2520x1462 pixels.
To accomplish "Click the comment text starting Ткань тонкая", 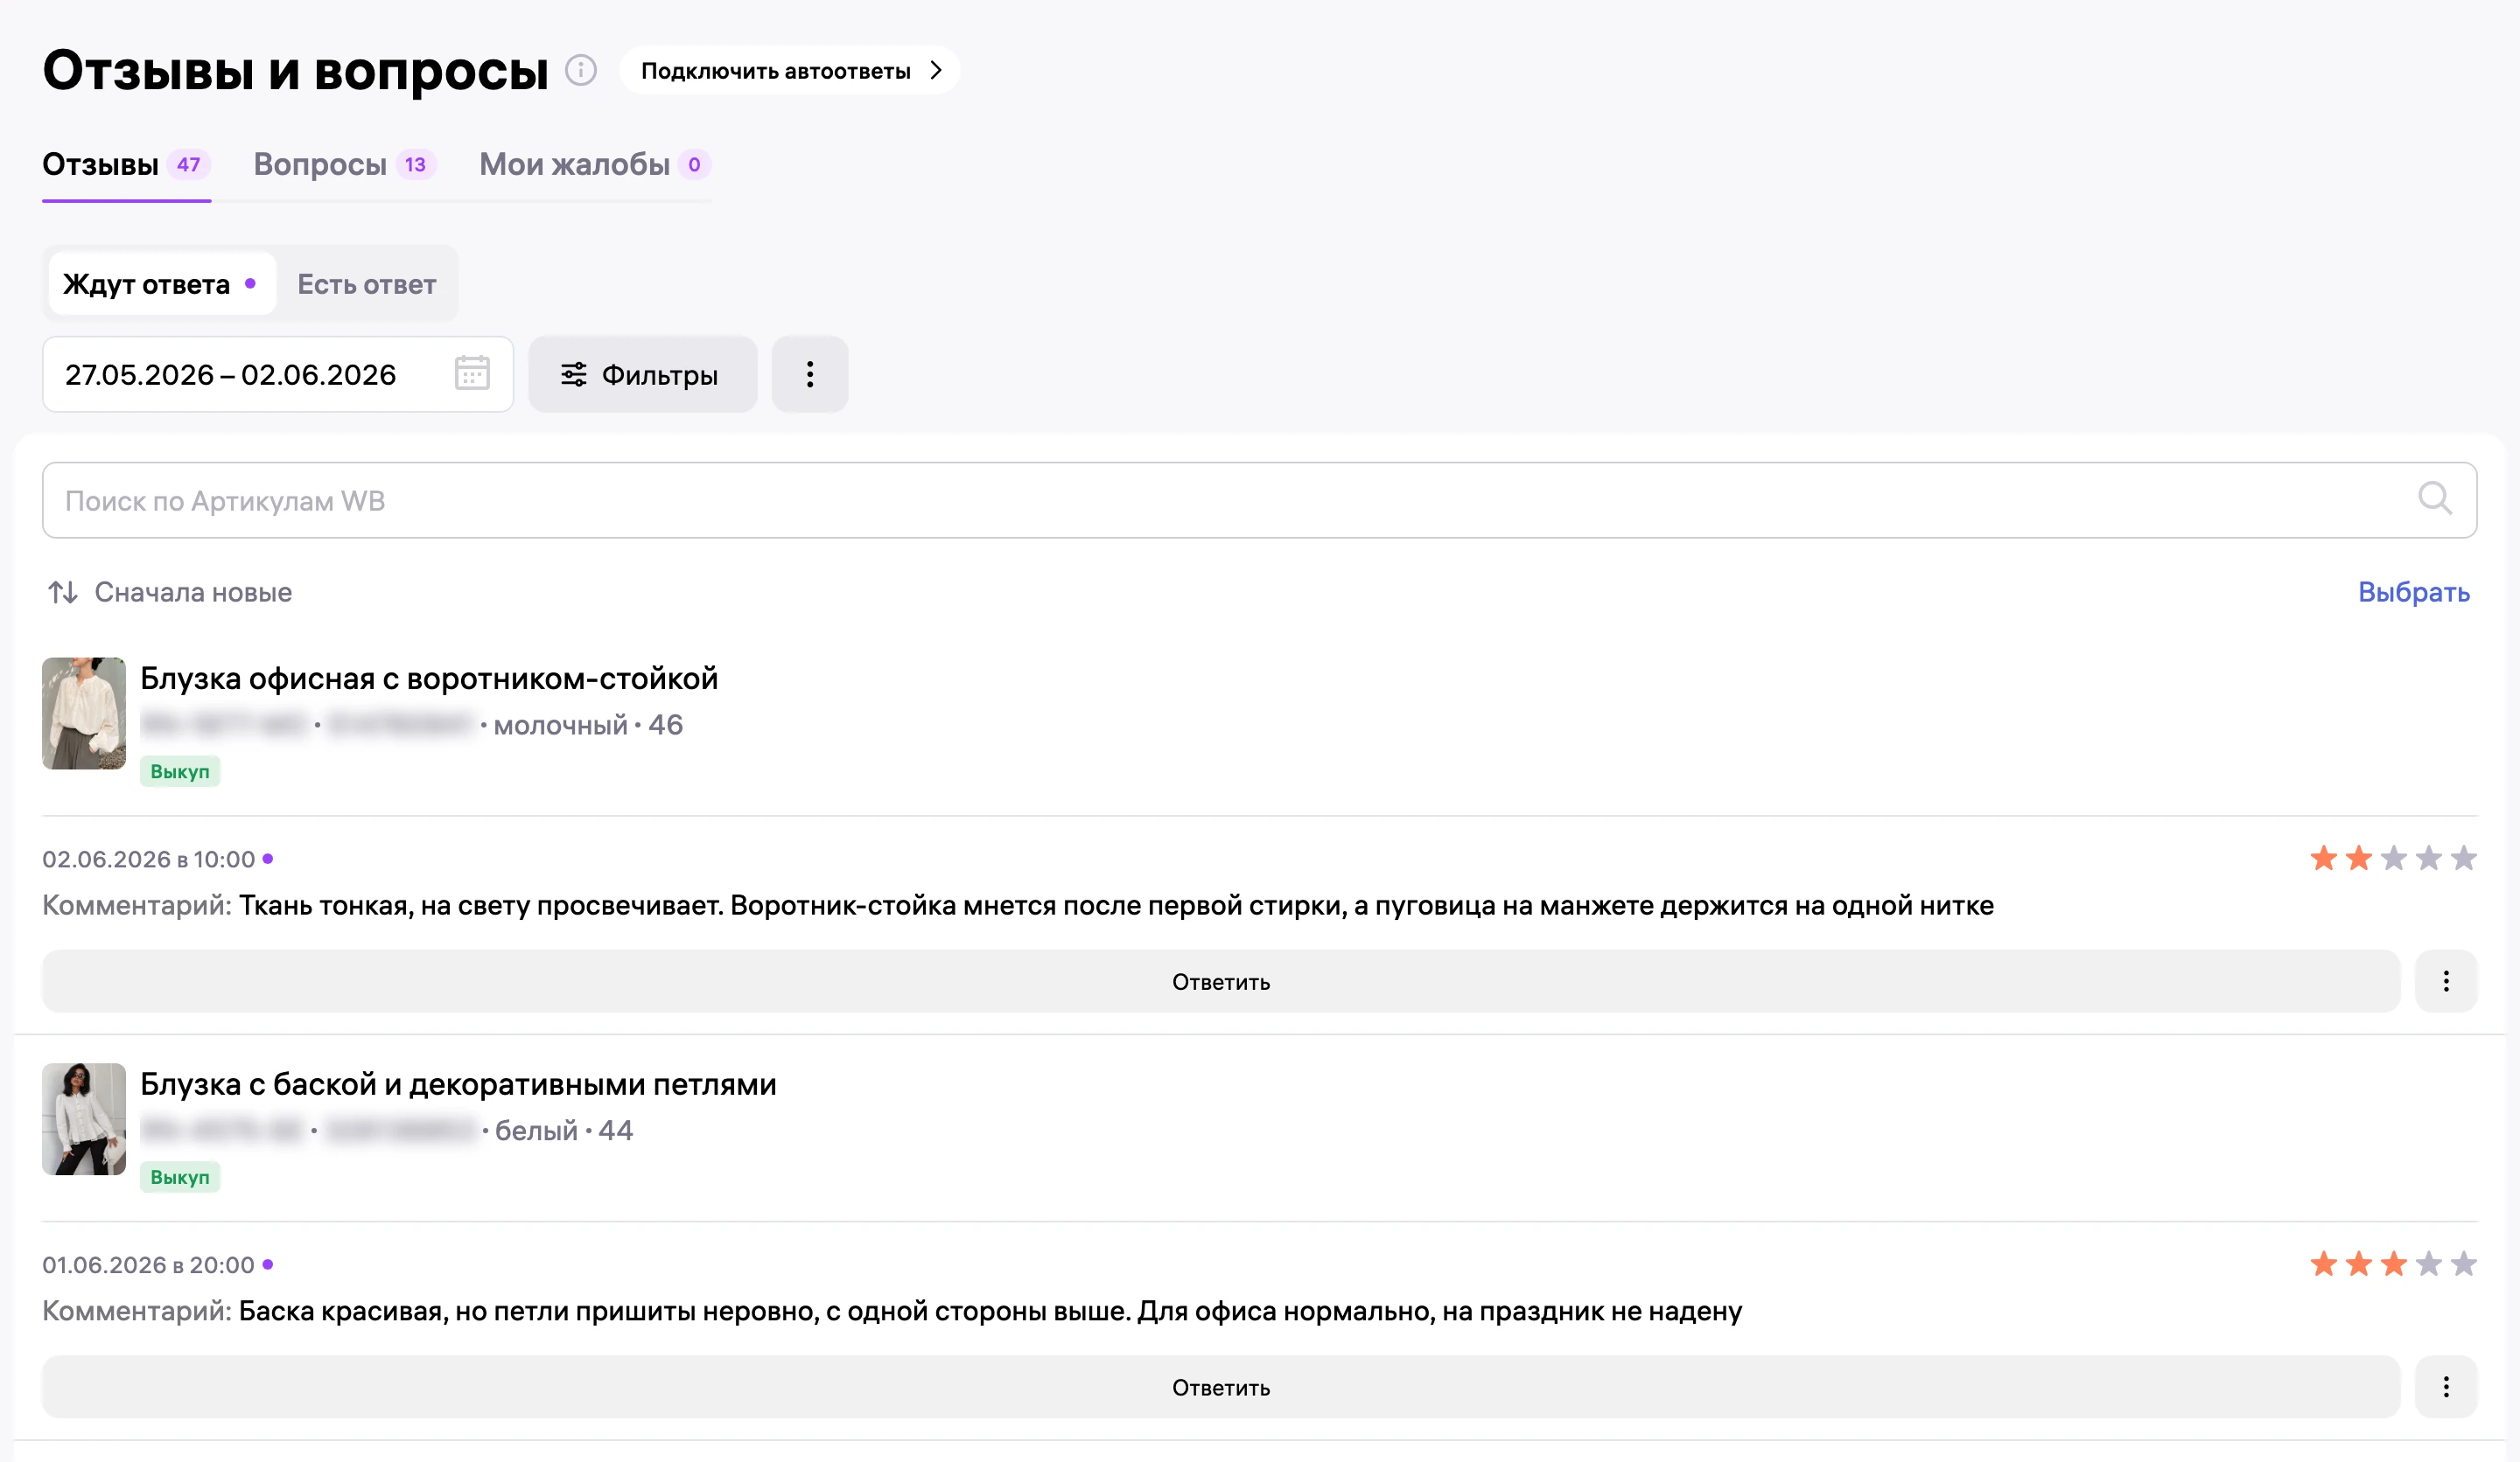I will [x=1116, y=905].
